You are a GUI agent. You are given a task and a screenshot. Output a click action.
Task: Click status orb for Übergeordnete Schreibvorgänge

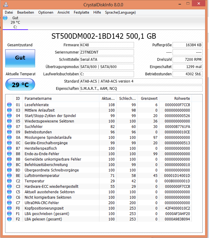point(9,170)
